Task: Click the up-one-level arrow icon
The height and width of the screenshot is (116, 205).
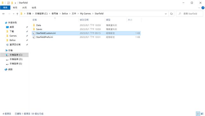Action: (x=17, y=13)
